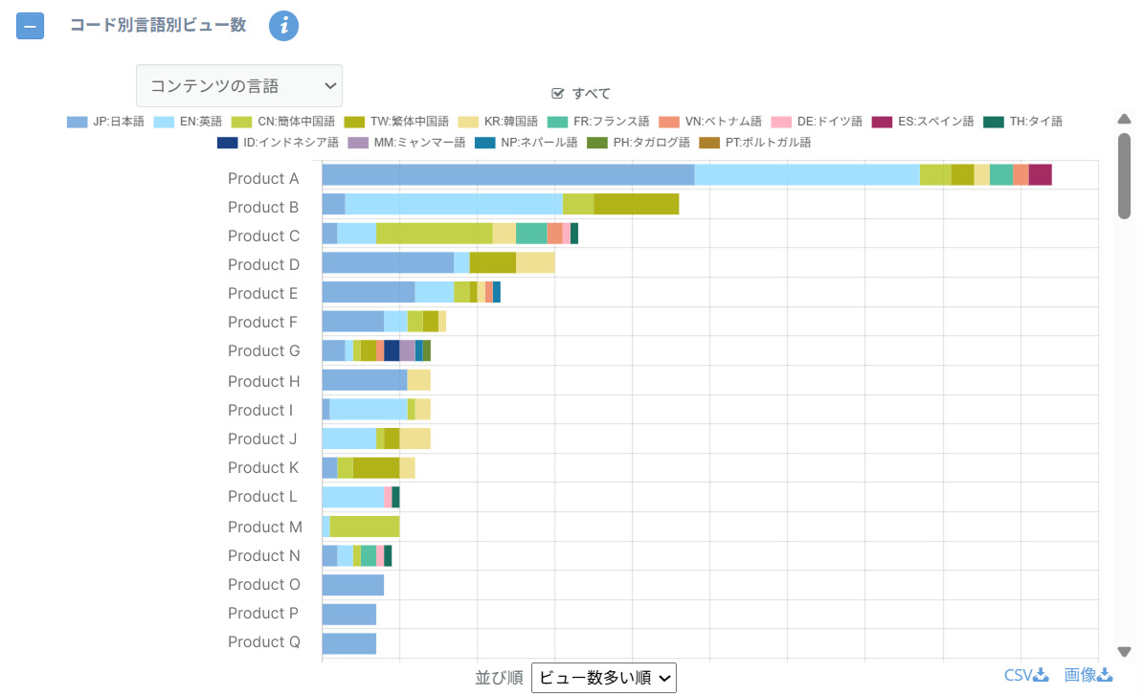The width and height of the screenshot is (1144, 696).
Task: Hide the ID:インドネシア語 legend series
Action: pyautogui.click(x=278, y=143)
